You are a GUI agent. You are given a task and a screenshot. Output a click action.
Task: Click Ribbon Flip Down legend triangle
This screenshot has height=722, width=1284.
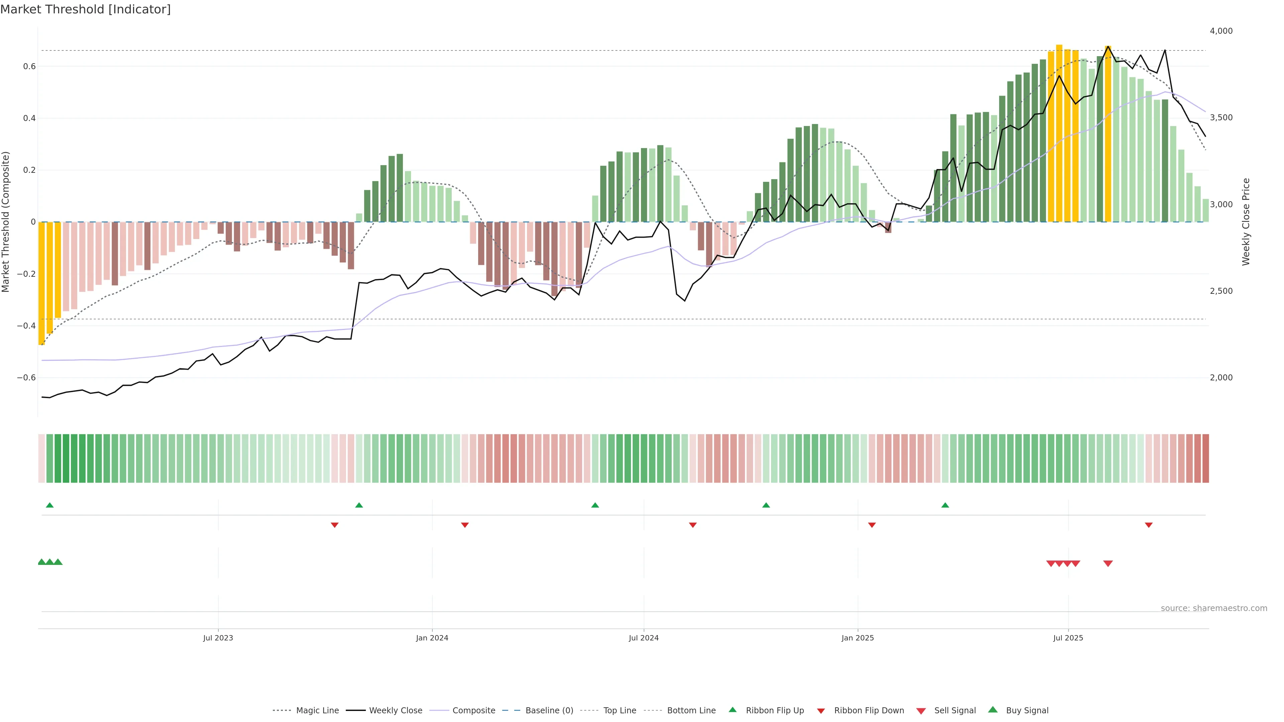821,711
